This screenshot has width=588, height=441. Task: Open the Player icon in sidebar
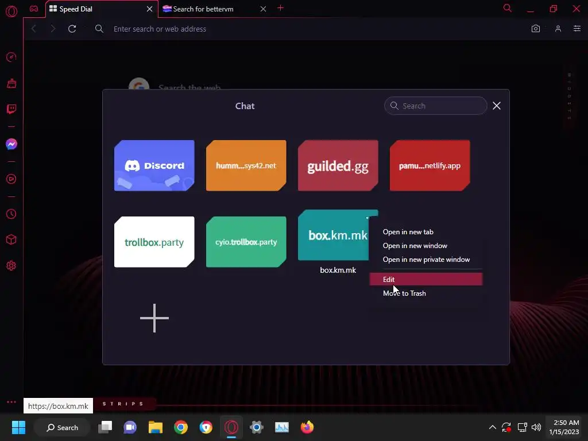pos(11,179)
